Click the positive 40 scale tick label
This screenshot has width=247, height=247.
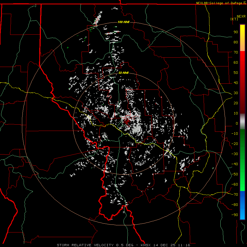(x=236, y=83)
